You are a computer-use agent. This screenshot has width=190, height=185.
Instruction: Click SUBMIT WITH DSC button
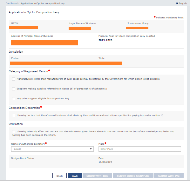tap(97, 176)
